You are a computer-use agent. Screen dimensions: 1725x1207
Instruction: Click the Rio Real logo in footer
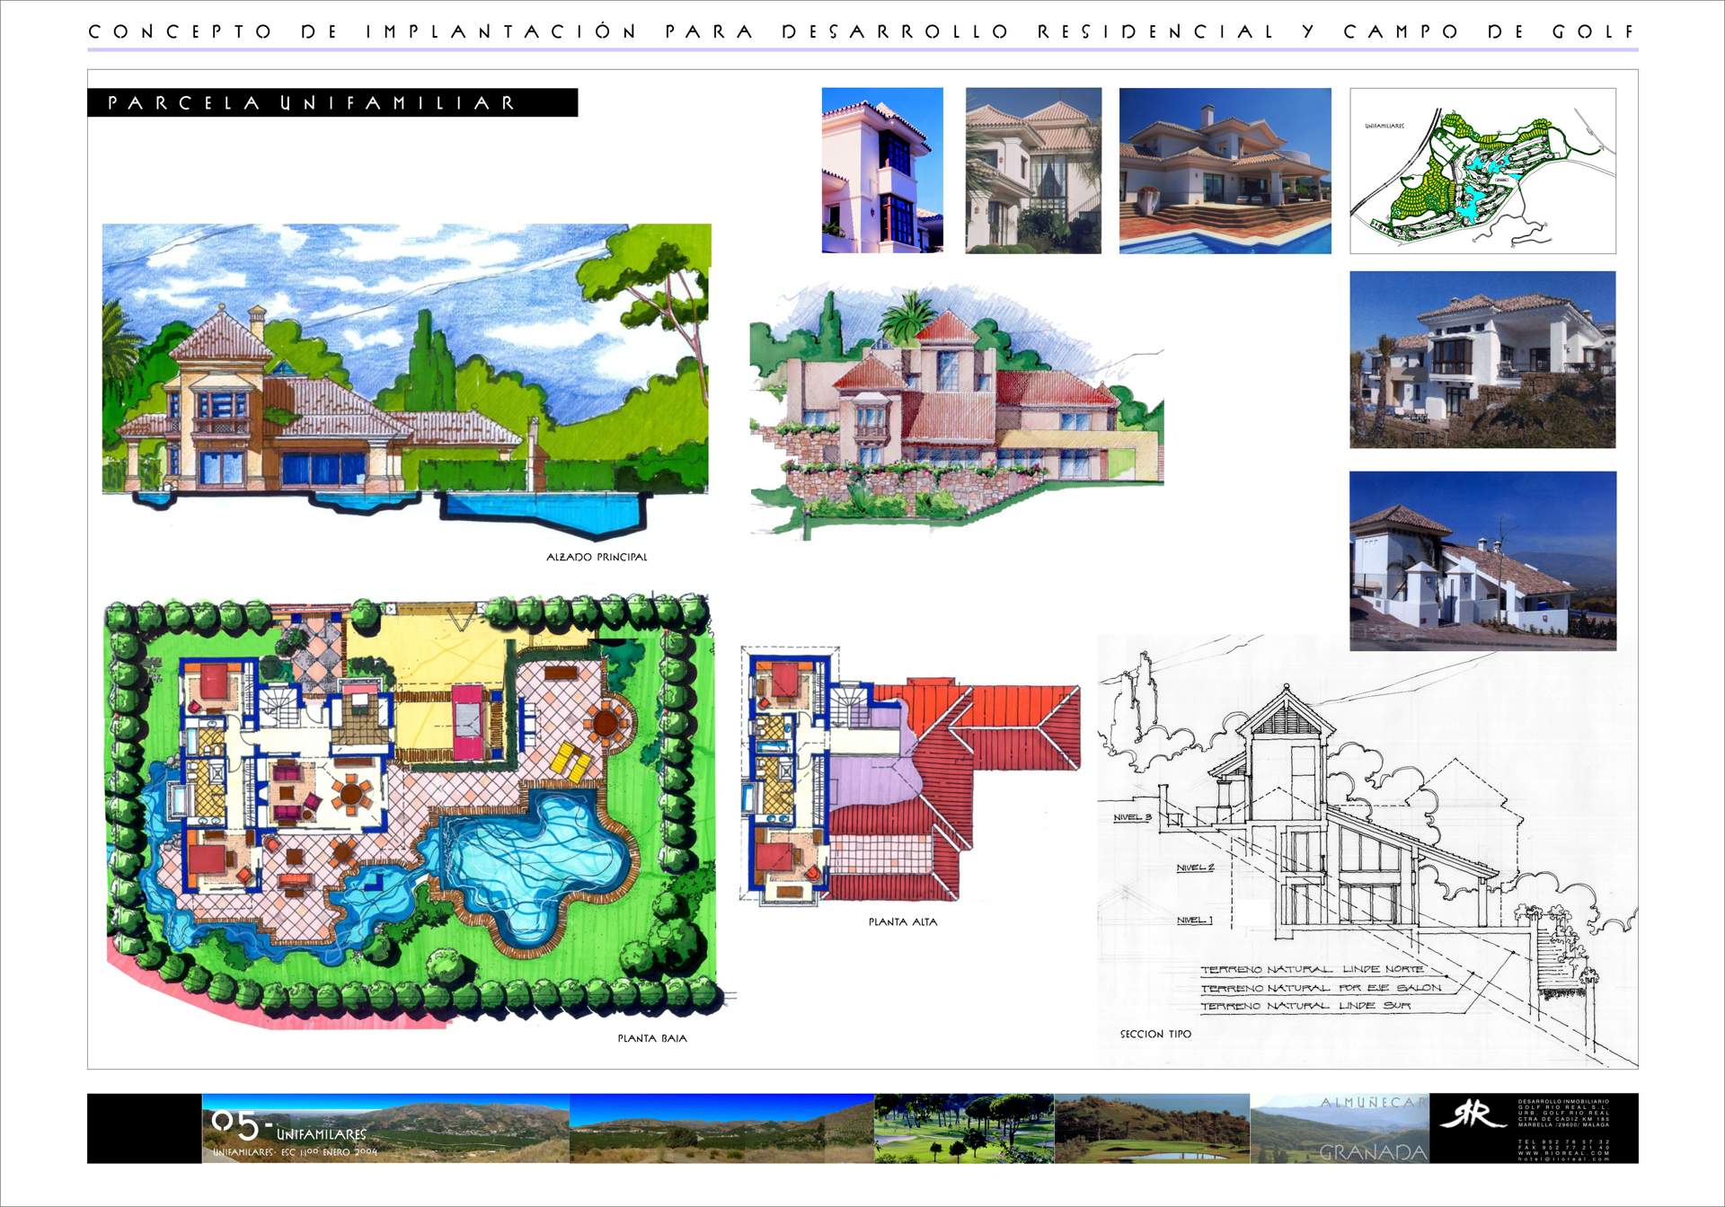[x=1473, y=1115]
